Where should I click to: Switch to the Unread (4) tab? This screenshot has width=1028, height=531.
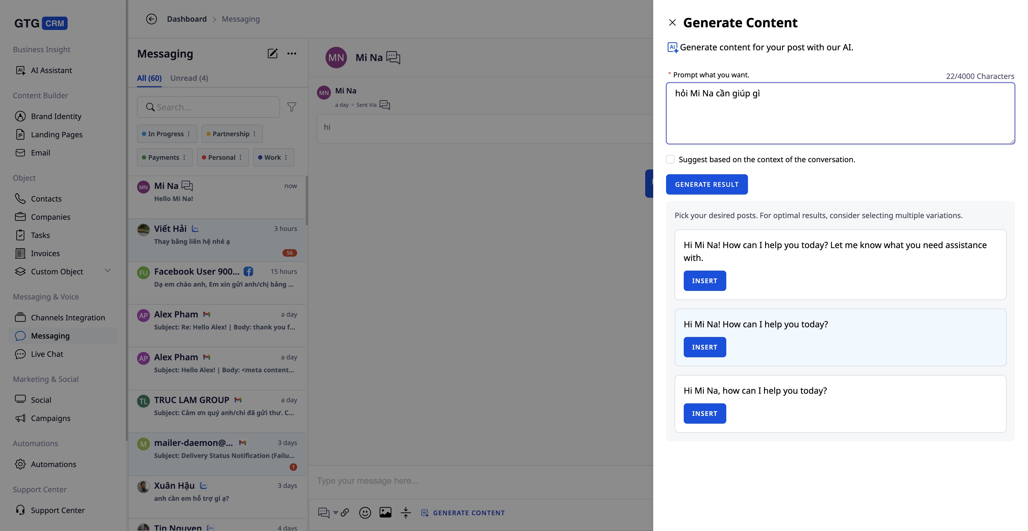click(x=189, y=78)
